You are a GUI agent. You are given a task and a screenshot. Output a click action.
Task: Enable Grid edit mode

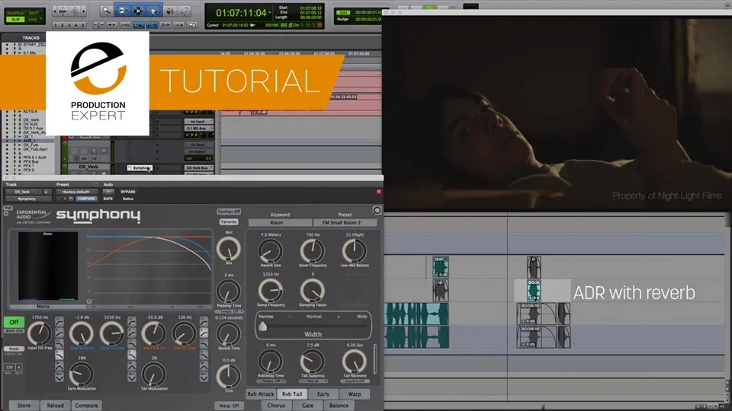coord(34,19)
